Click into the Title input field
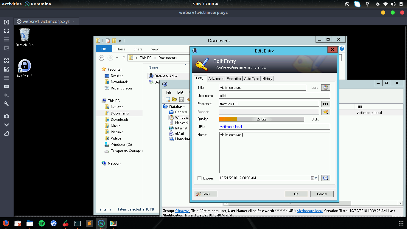Screen dimensions: 407x229 (262, 88)
